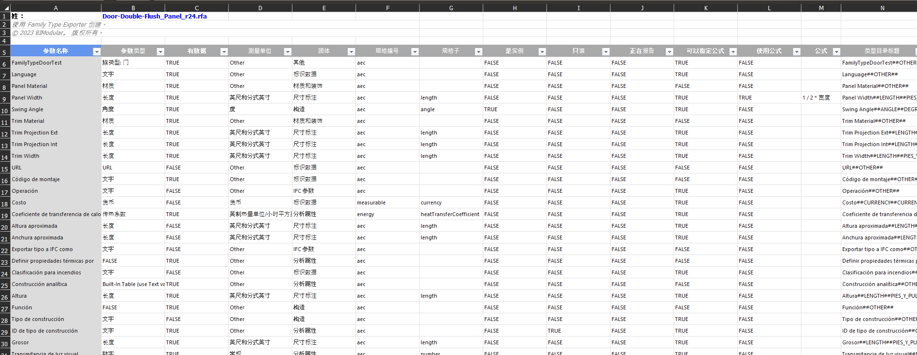Screen dimensions: 917x355
Task: Open the 使用公式 filter dropdown
Action: pyautogui.click(x=797, y=51)
